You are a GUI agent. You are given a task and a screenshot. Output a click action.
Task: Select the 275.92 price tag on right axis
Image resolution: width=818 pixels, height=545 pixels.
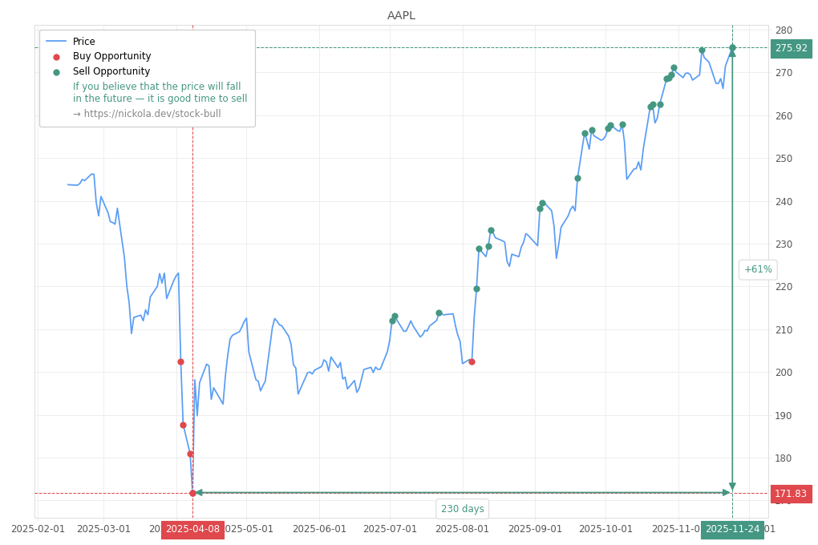click(791, 48)
